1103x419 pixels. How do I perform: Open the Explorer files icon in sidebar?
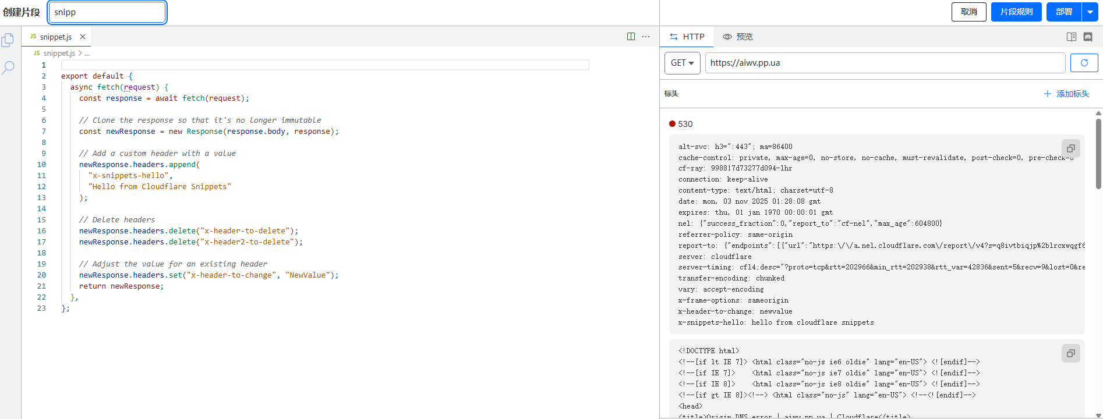click(8, 40)
